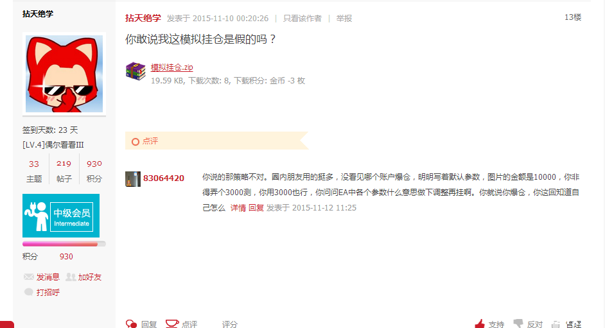Click the envelope icon beside 发消息

[28, 277]
